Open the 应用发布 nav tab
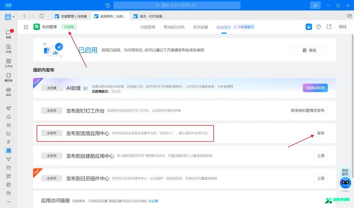Viewport: 354px width, 208px height. tap(224, 27)
